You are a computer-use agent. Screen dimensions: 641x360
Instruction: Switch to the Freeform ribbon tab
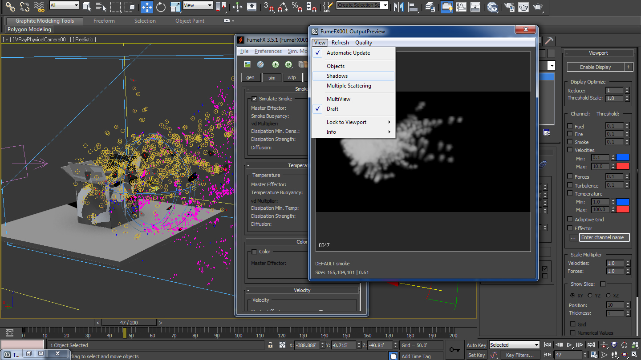104,21
